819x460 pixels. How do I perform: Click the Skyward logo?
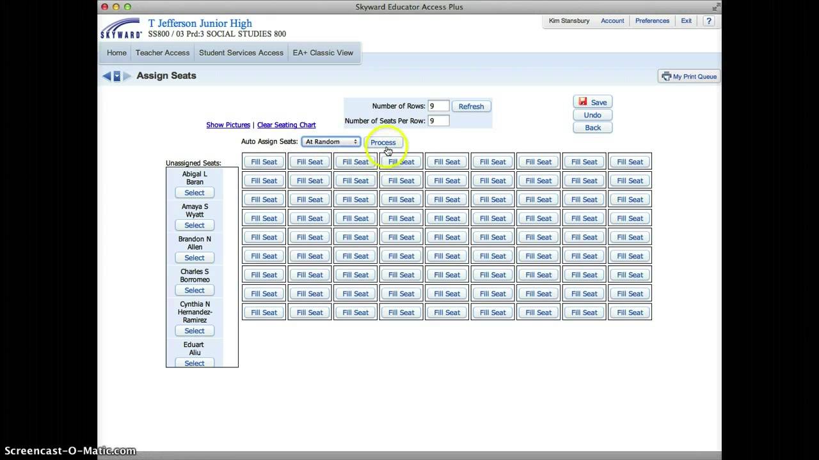click(121, 29)
